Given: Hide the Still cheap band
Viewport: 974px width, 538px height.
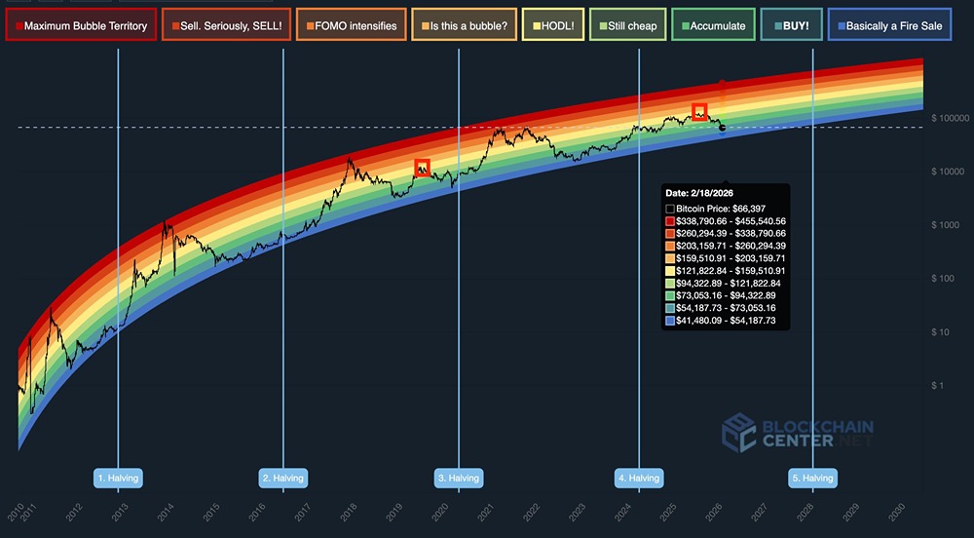Looking at the screenshot, I should 627,24.
